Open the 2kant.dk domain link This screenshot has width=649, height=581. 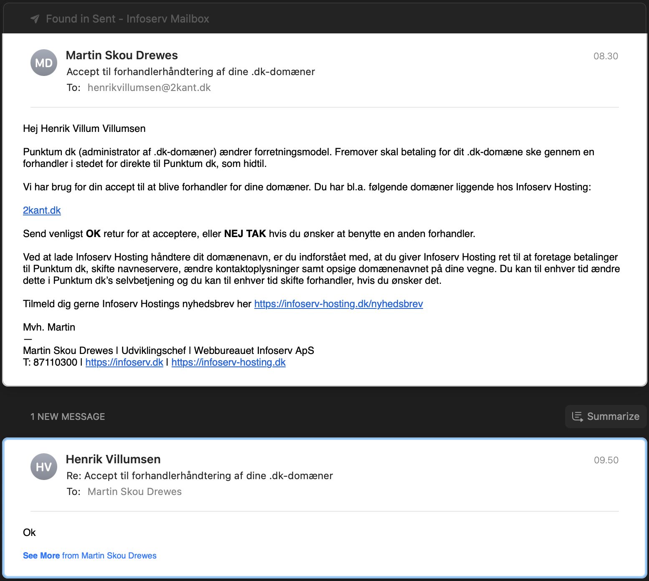tap(42, 210)
